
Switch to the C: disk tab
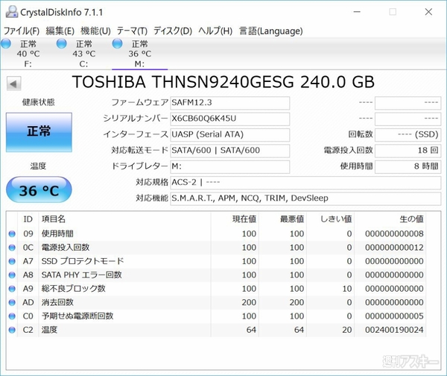tap(83, 54)
